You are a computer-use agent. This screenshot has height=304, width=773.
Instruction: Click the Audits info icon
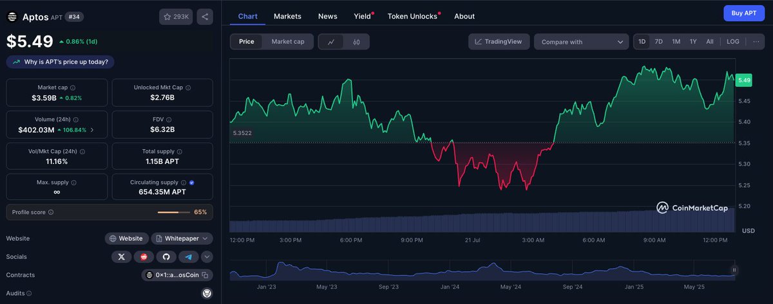pyautogui.click(x=30, y=293)
